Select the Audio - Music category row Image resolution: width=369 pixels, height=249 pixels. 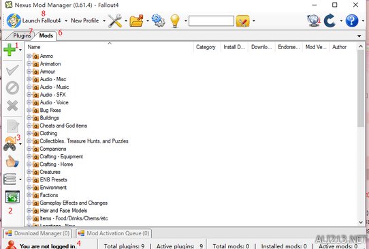click(54, 87)
